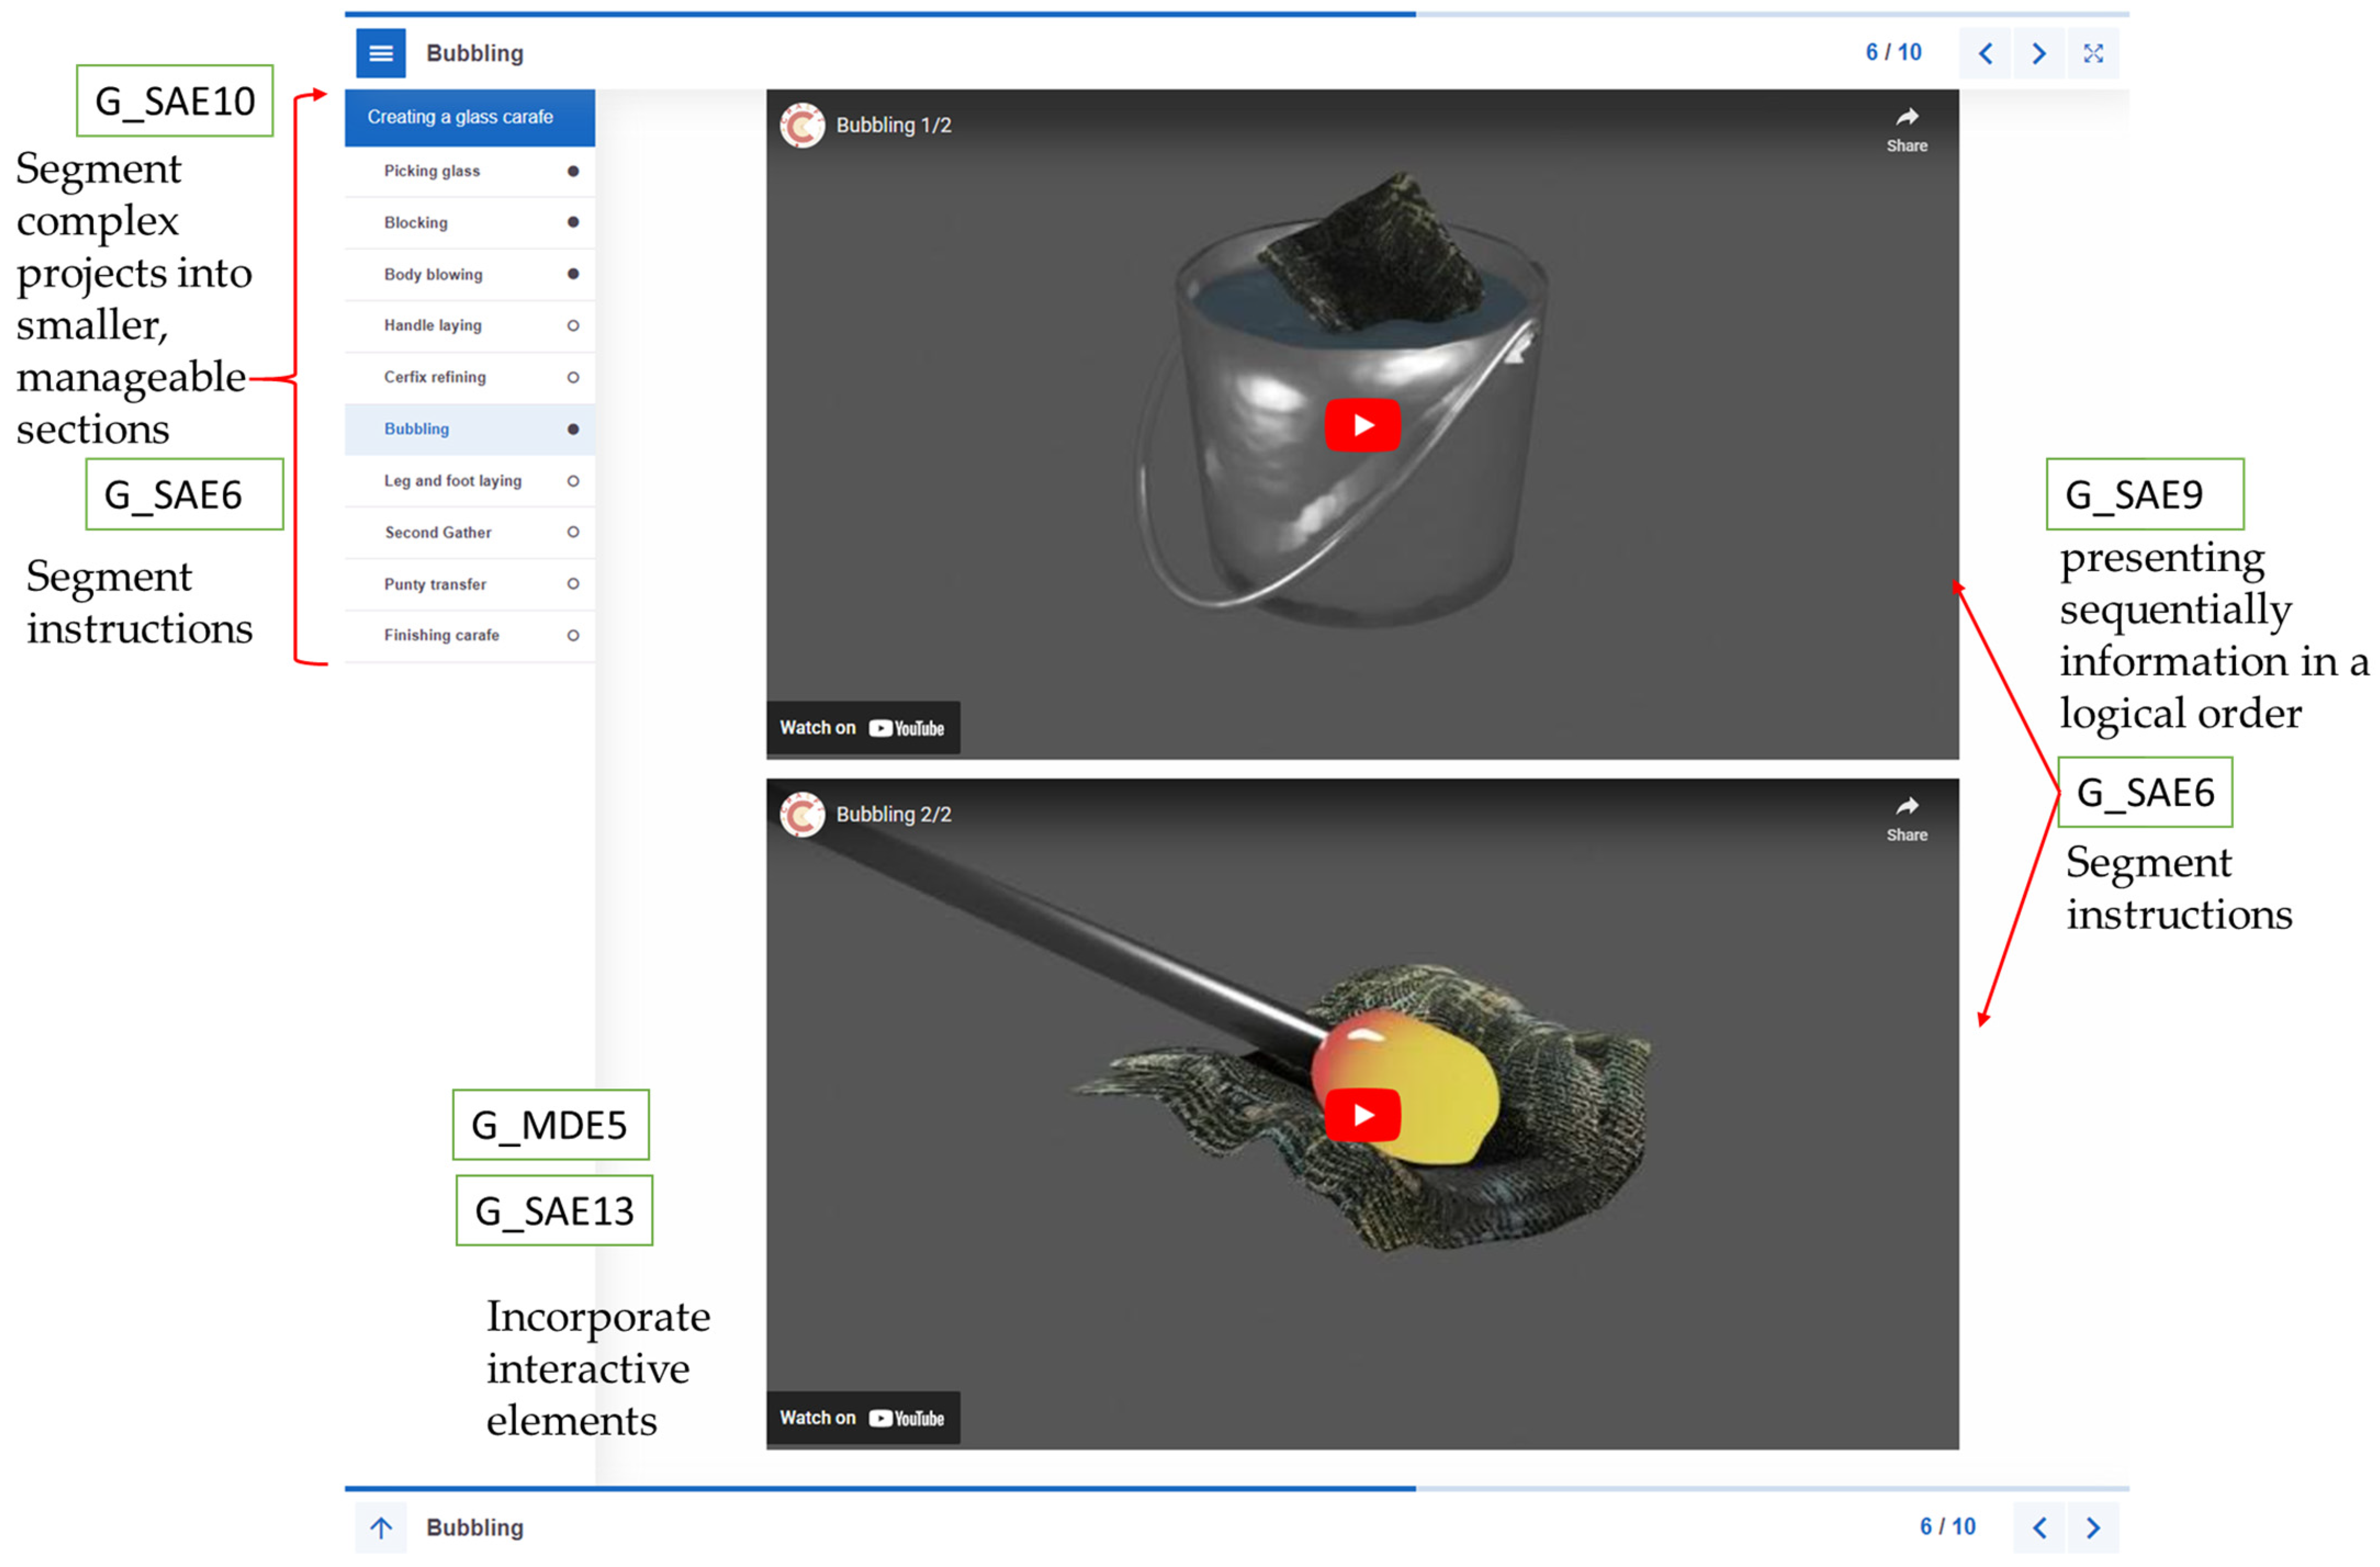This screenshot has width=2380, height=1567.
Task: Click the hamburger menu icon beside Bubbling
Action: [381, 53]
